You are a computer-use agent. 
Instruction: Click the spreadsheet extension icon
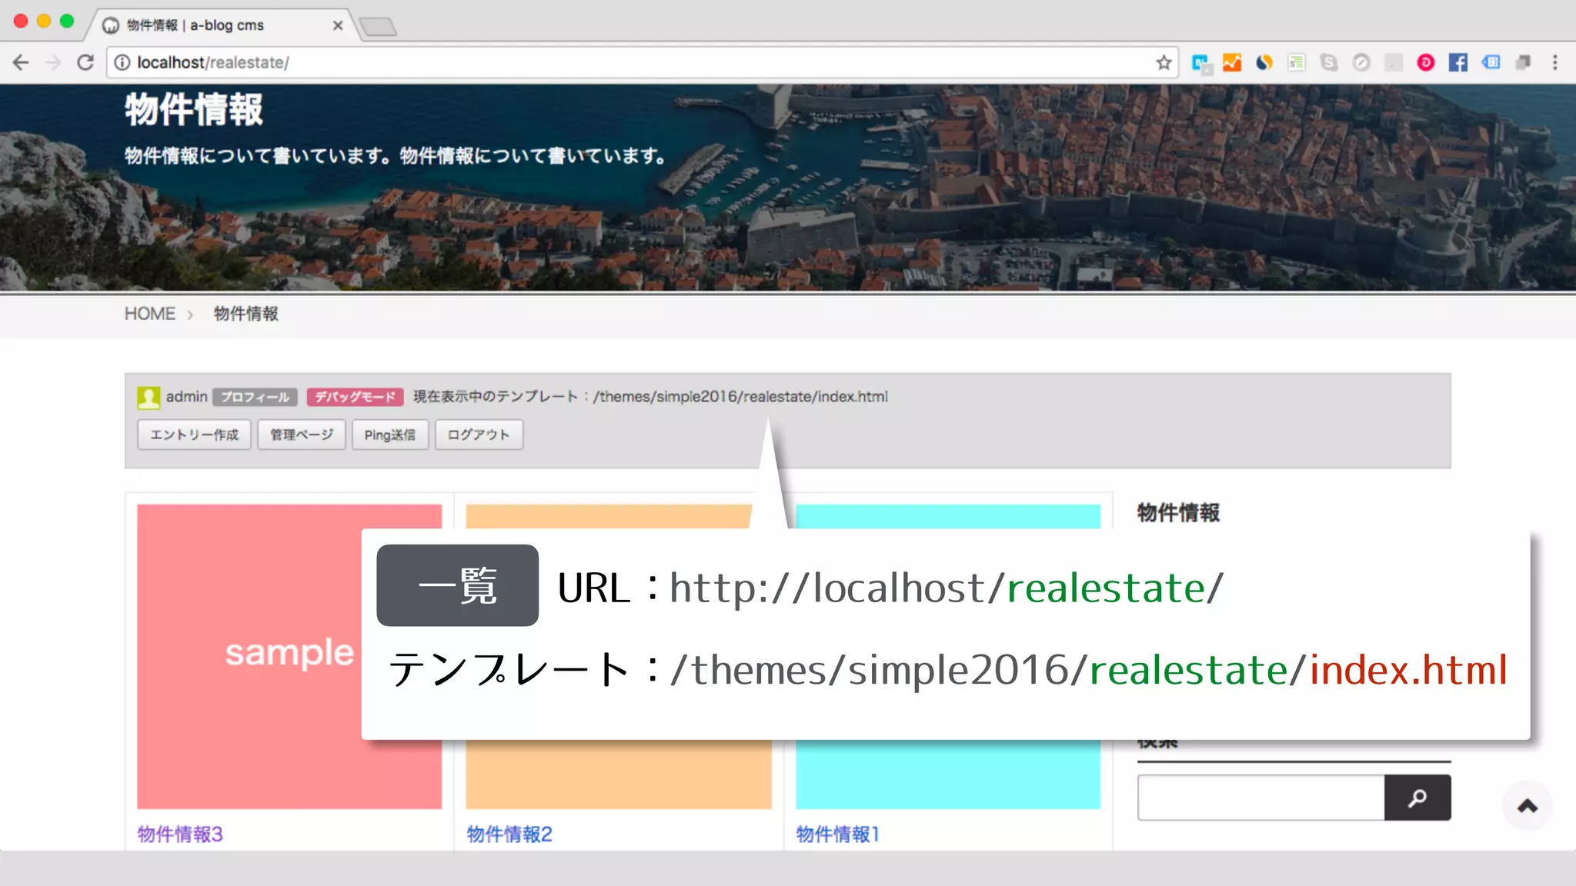click(x=1297, y=62)
